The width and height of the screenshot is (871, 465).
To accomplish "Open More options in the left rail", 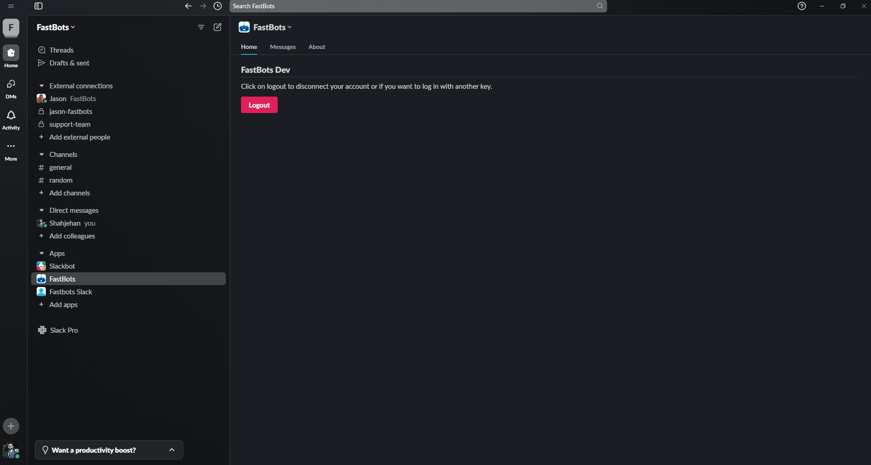I will [11, 151].
